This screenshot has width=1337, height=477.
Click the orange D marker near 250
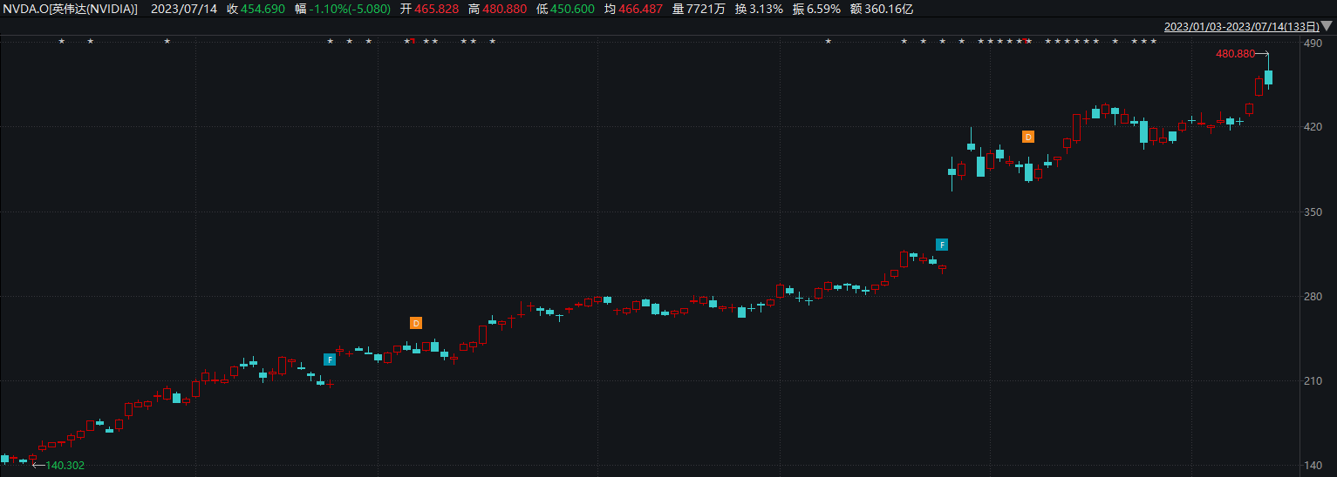(416, 323)
